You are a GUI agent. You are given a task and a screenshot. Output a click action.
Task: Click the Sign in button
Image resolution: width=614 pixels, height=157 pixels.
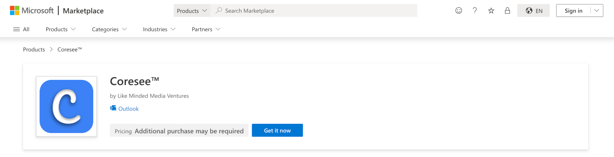coord(573,11)
